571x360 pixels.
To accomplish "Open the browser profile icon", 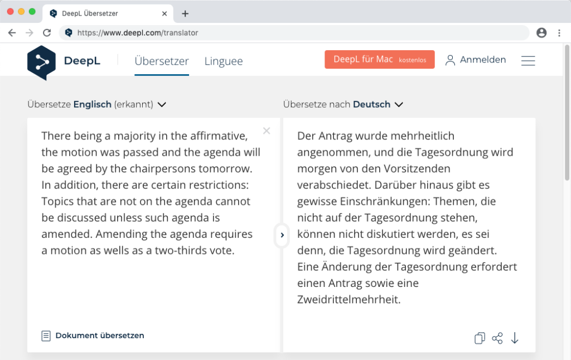I will coord(541,33).
